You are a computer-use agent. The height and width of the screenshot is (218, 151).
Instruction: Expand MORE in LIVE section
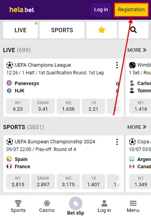pyautogui.click(x=137, y=50)
